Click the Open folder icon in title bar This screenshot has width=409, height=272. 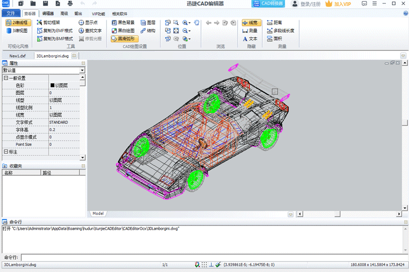[x=33, y=4]
